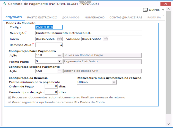The image size is (173, 128).
Task: Click the Configuração da Remessa heading
Action: point(28,78)
